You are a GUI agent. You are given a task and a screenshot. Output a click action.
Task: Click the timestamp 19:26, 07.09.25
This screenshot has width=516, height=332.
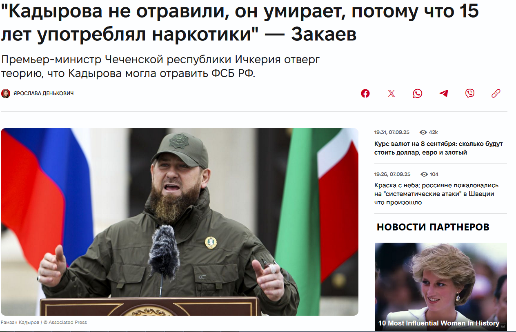392,174
